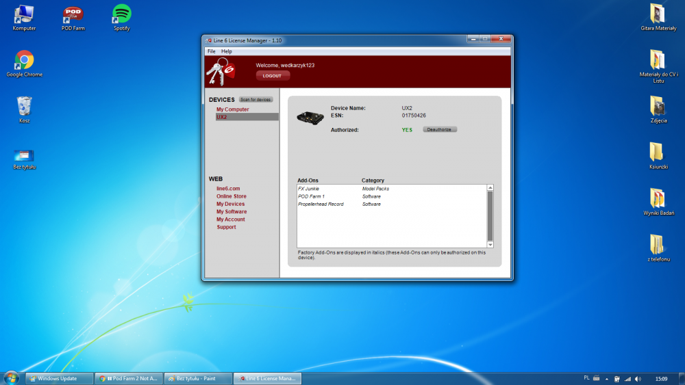Image resolution: width=685 pixels, height=385 pixels.
Task: Open the Online Store web link
Action: point(232,196)
